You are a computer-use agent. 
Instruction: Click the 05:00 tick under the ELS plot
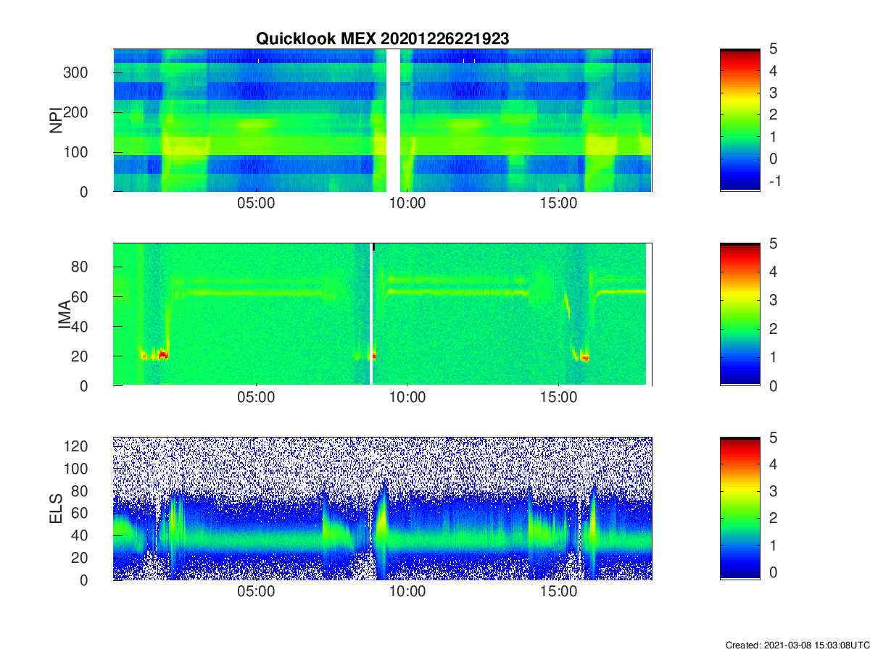(256, 592)
